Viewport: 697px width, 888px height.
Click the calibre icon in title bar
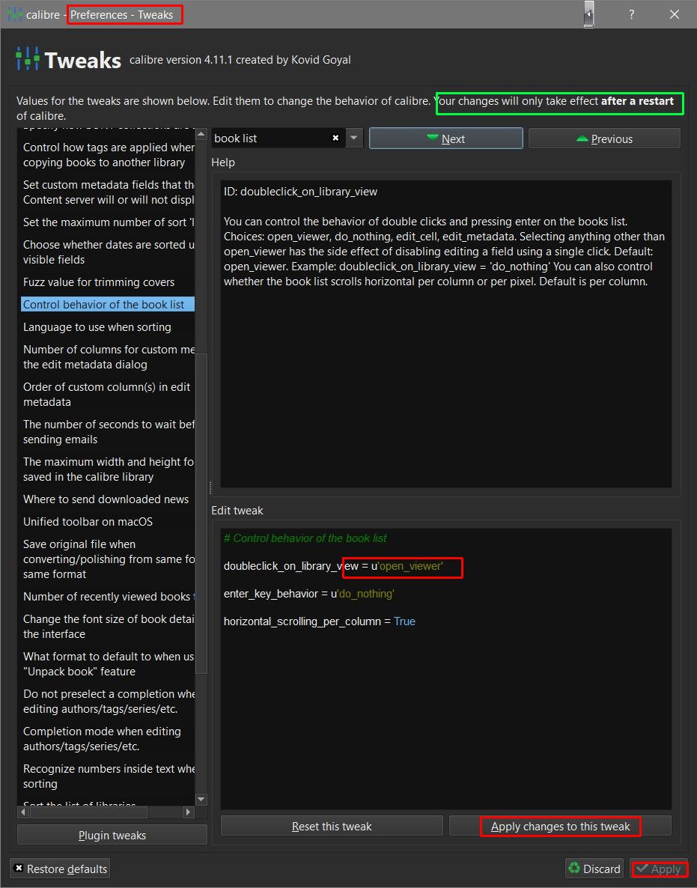click(x=14, y=15)
